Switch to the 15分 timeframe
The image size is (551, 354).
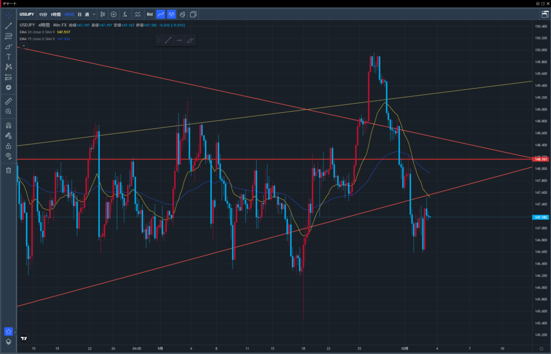click(x=43, y=14)
